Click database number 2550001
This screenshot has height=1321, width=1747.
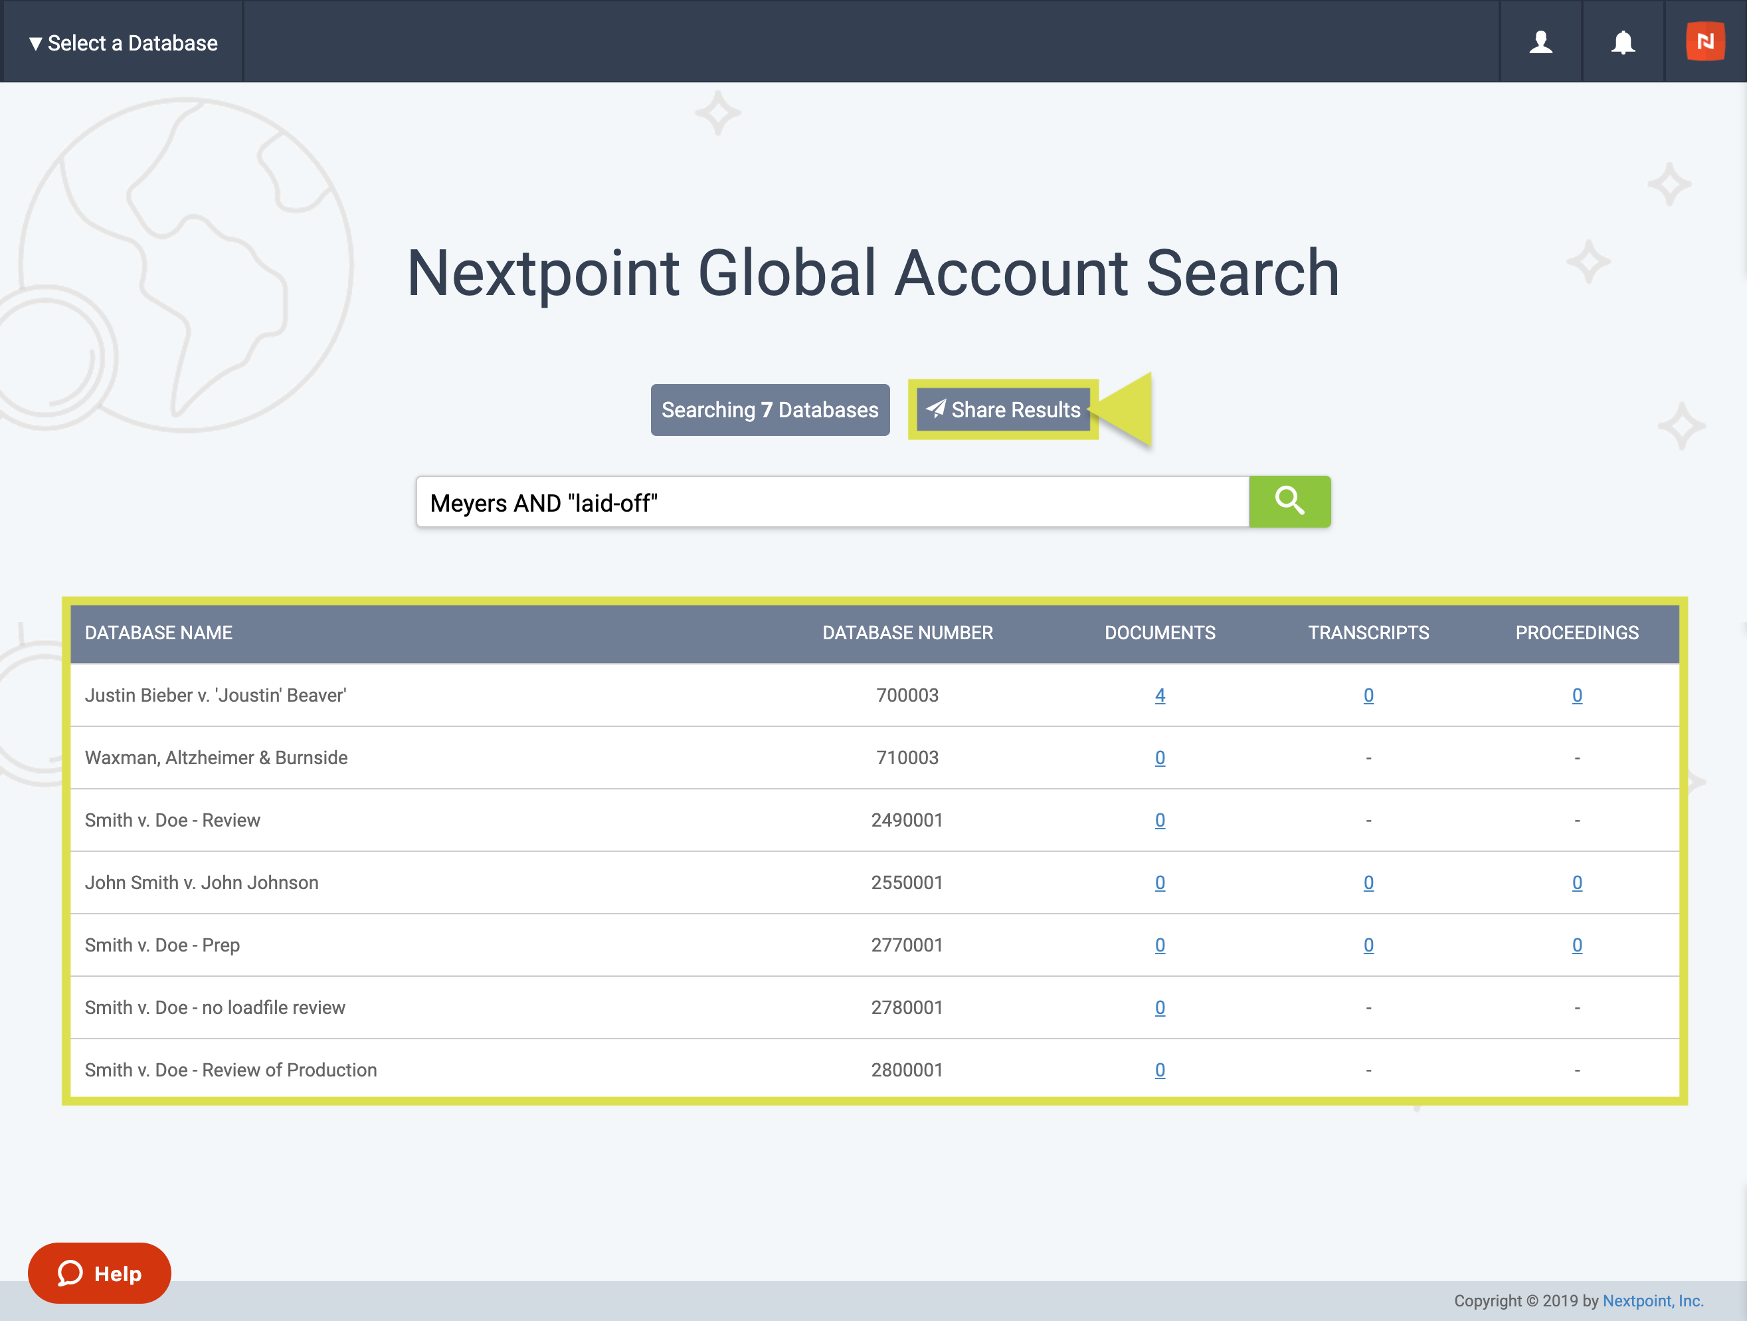click(x=907, y=882)
